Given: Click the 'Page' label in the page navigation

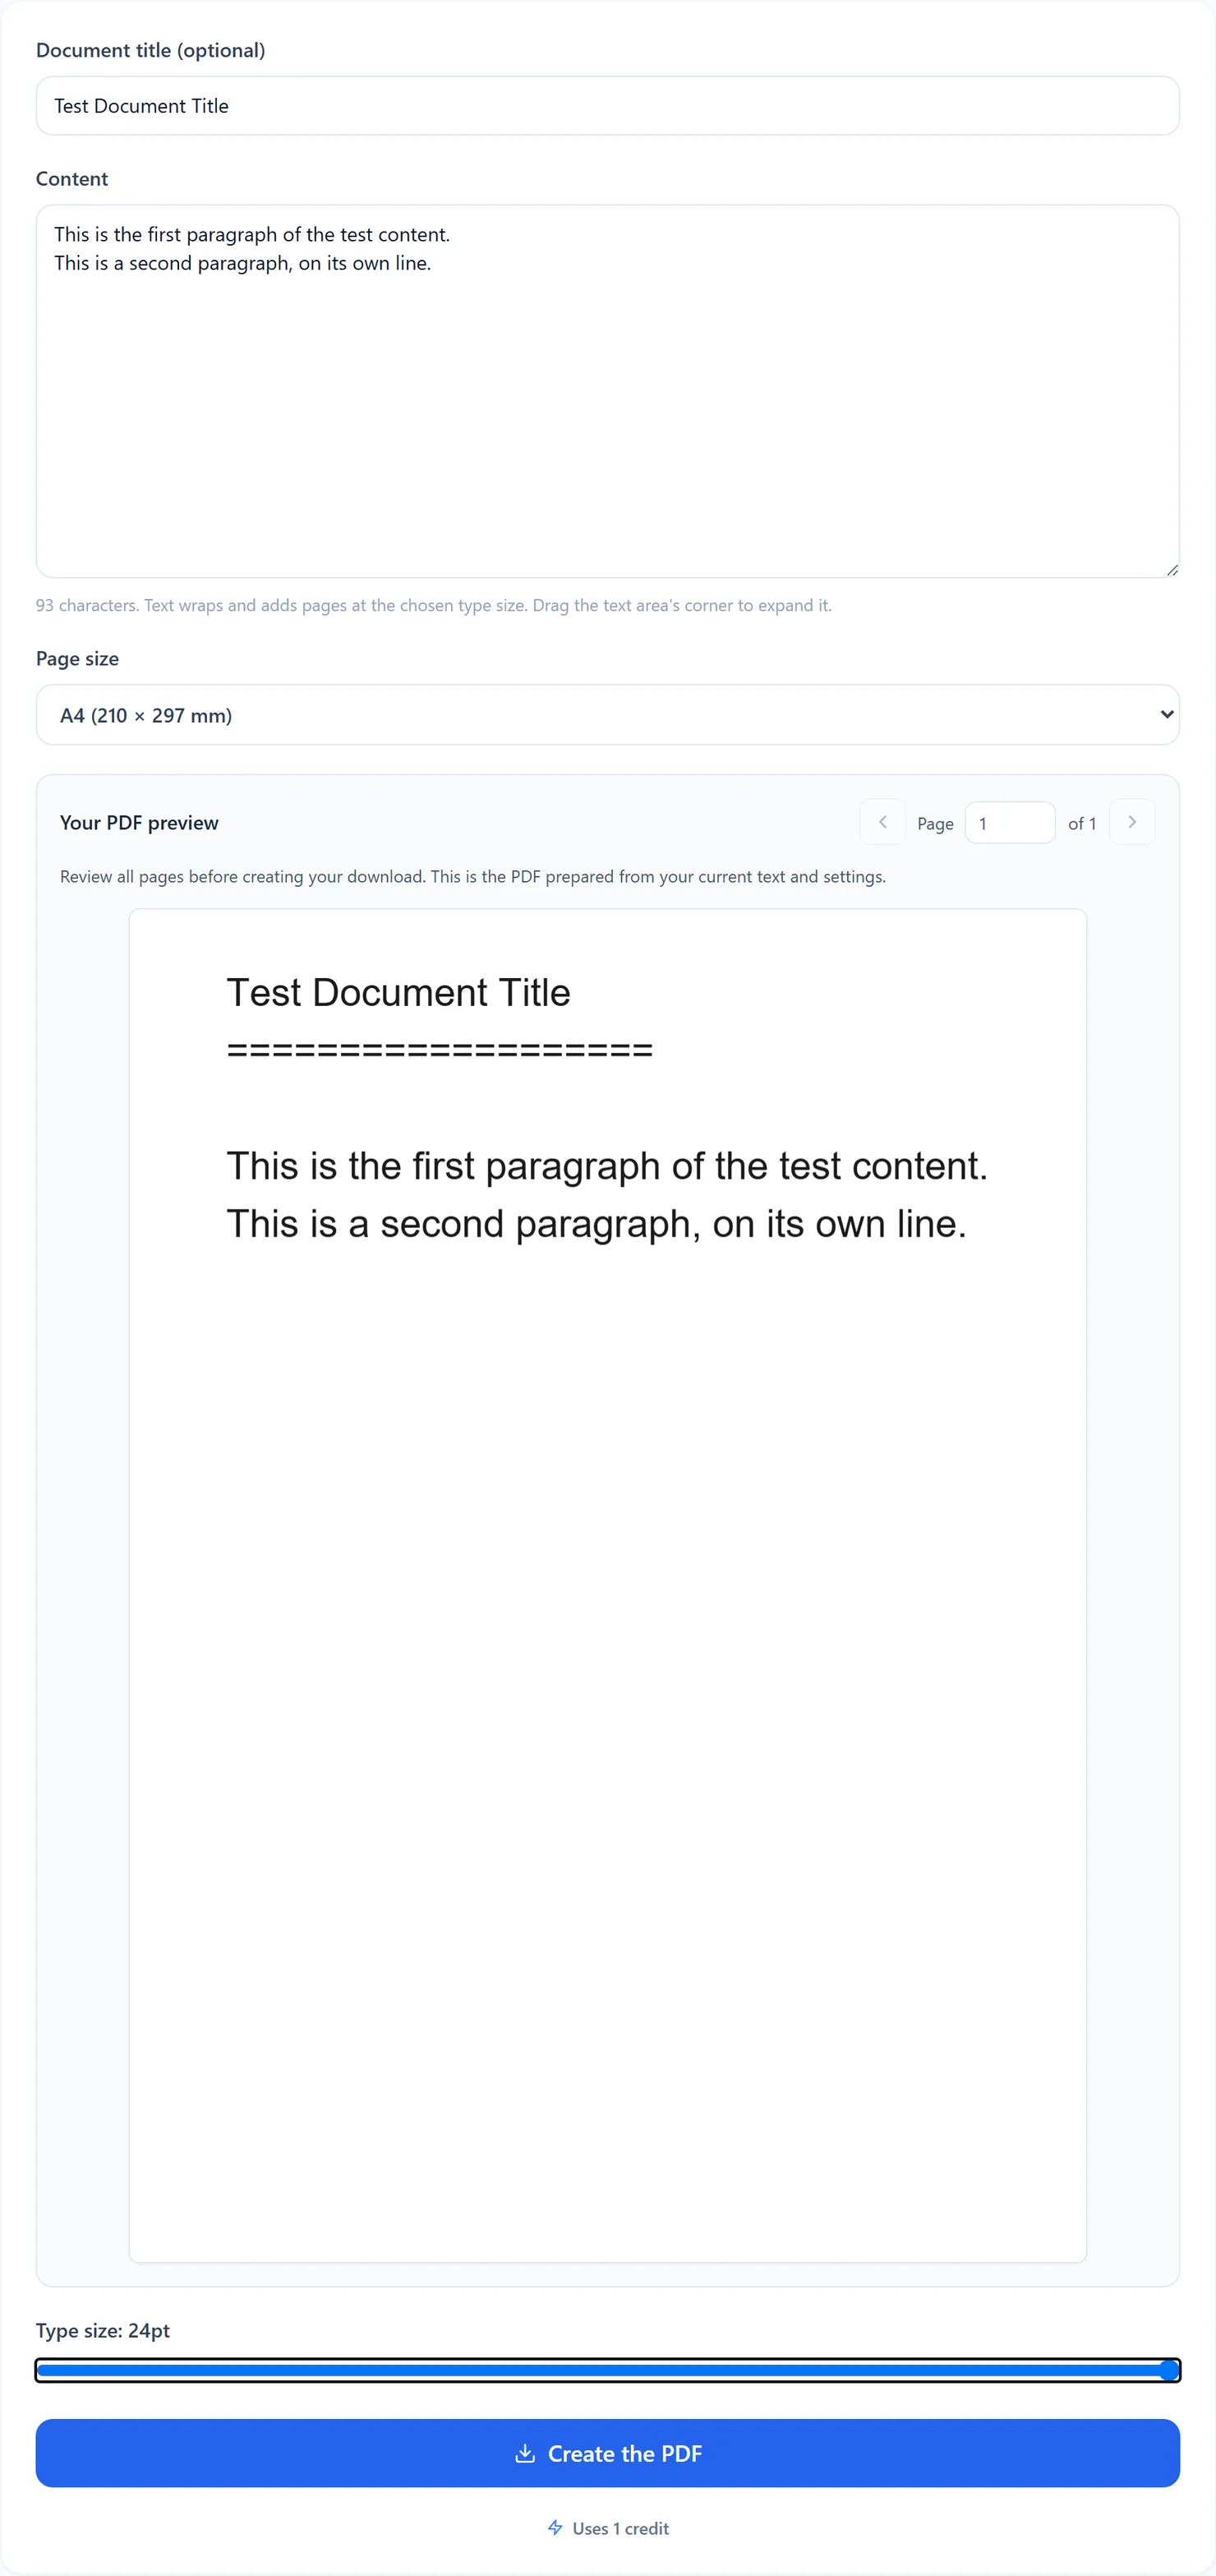Looking at the screenshot, I should point(935,823).
